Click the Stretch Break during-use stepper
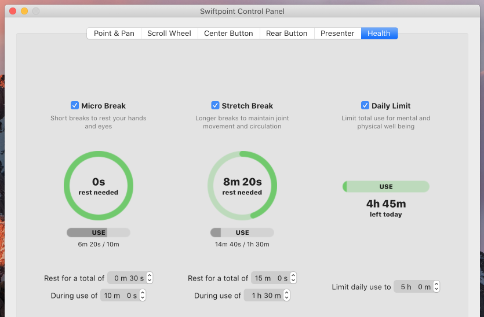Image resolution: width=484 pixels, height=317 pixels. coord(286,295)
